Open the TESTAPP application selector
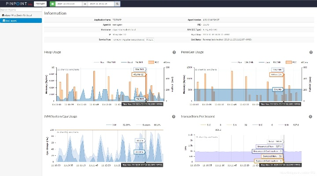This screenshot has width=317, height=176. 41,4
